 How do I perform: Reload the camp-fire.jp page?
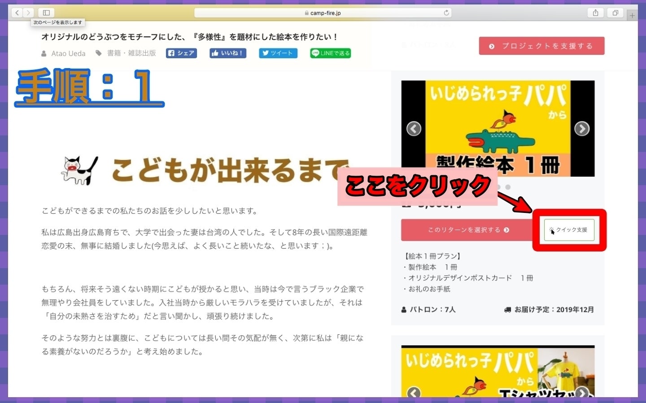(446, 13)
